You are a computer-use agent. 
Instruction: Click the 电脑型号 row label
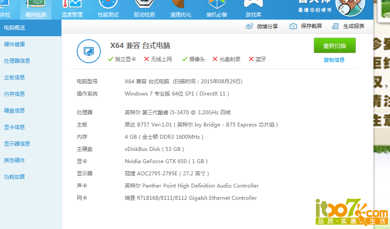pyautogui.click(x=87, y=82)
